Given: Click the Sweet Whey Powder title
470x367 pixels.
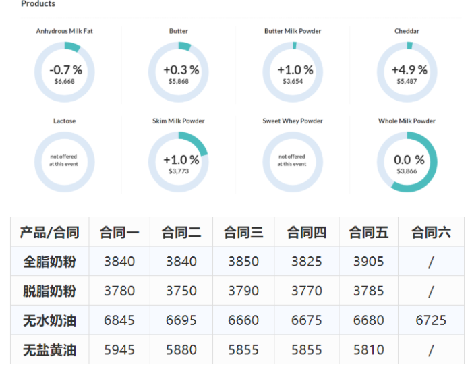Looking at the screenshot, I should pos(293,121).
